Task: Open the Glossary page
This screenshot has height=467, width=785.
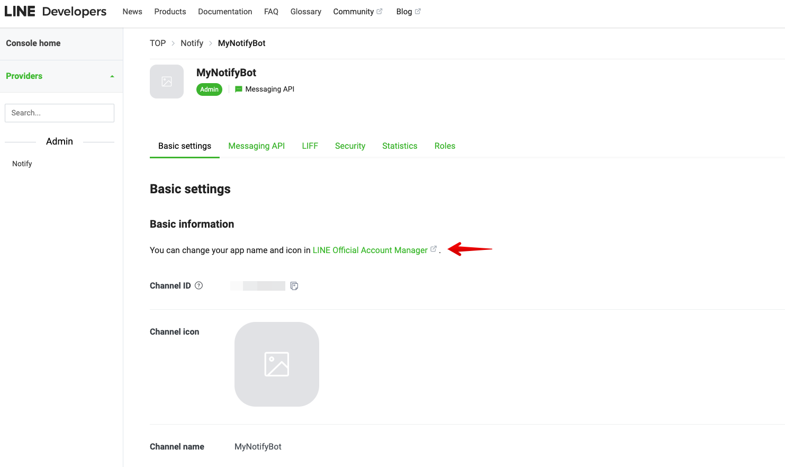Action: click(x=306, y=12)
